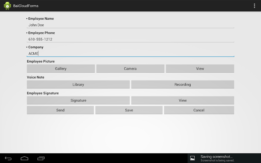
Task: Cancel the form entry
Action: click(199, 110)
